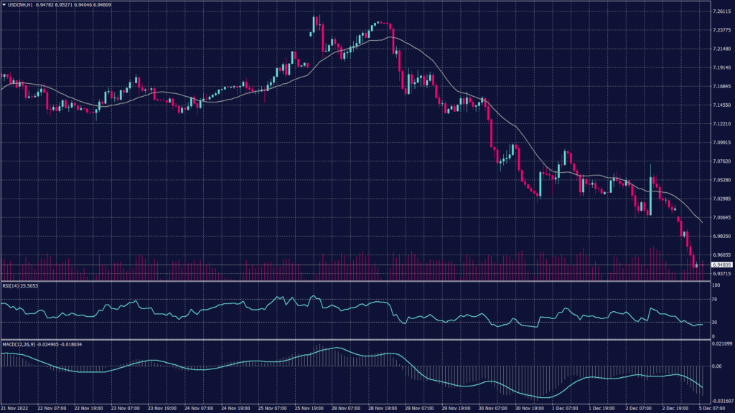The width and height of the screenshot is (735, 413).
Task: Click the MACD 0.00 axis label
Action: point(717,366)
